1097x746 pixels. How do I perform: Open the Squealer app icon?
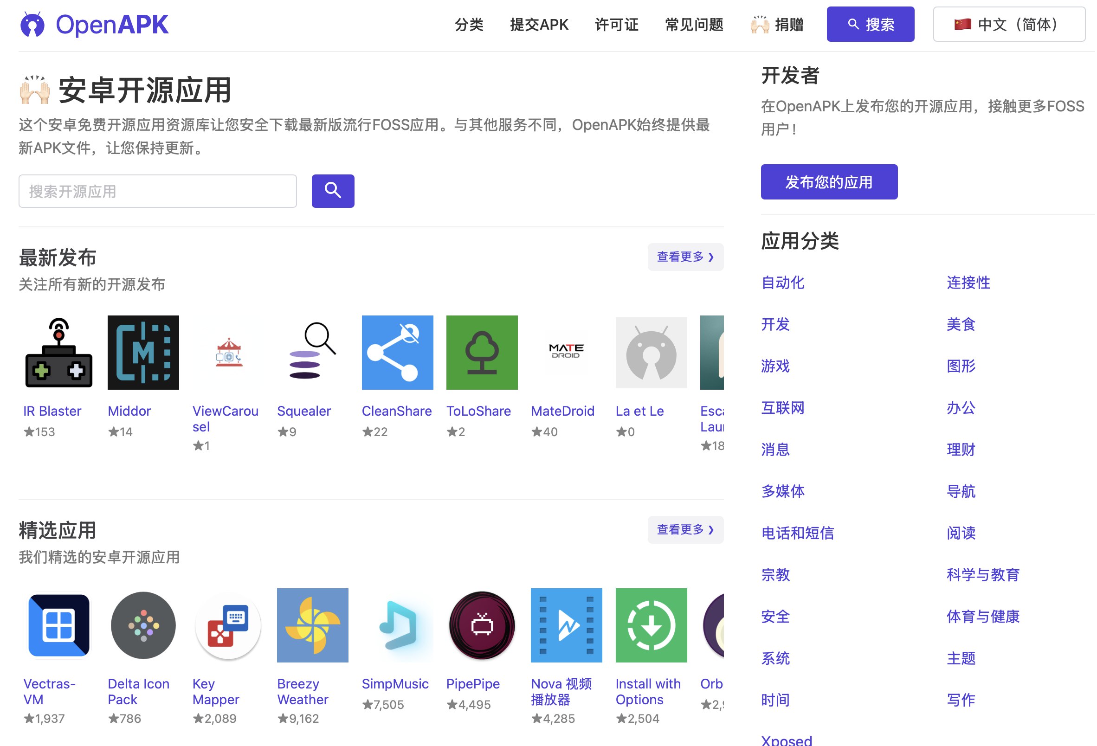[313, 353]
